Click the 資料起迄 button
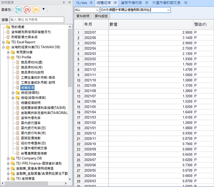 point(101,16)
